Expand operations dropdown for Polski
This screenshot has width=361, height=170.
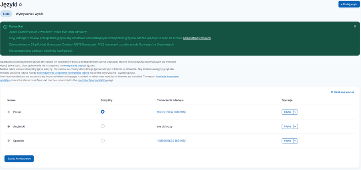pos(296,112)
